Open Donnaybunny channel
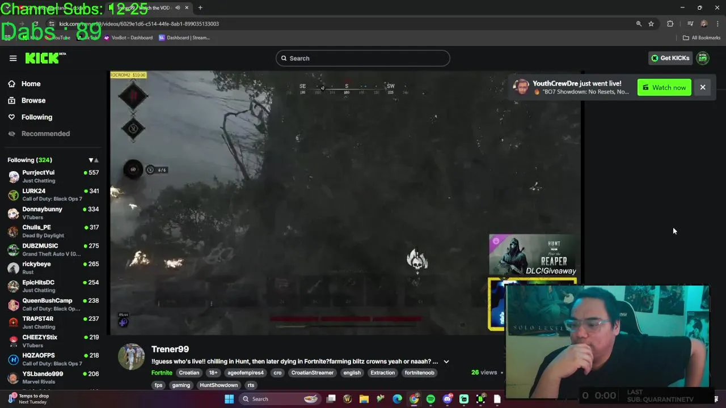This screenshot has width=726, height=408. click(x=53, y=213)
